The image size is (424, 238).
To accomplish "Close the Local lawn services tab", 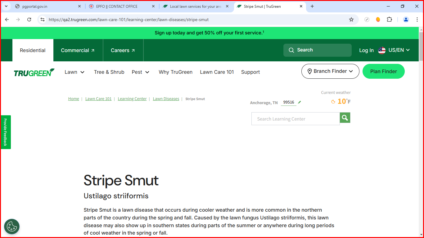I will [x=227, y=6].
